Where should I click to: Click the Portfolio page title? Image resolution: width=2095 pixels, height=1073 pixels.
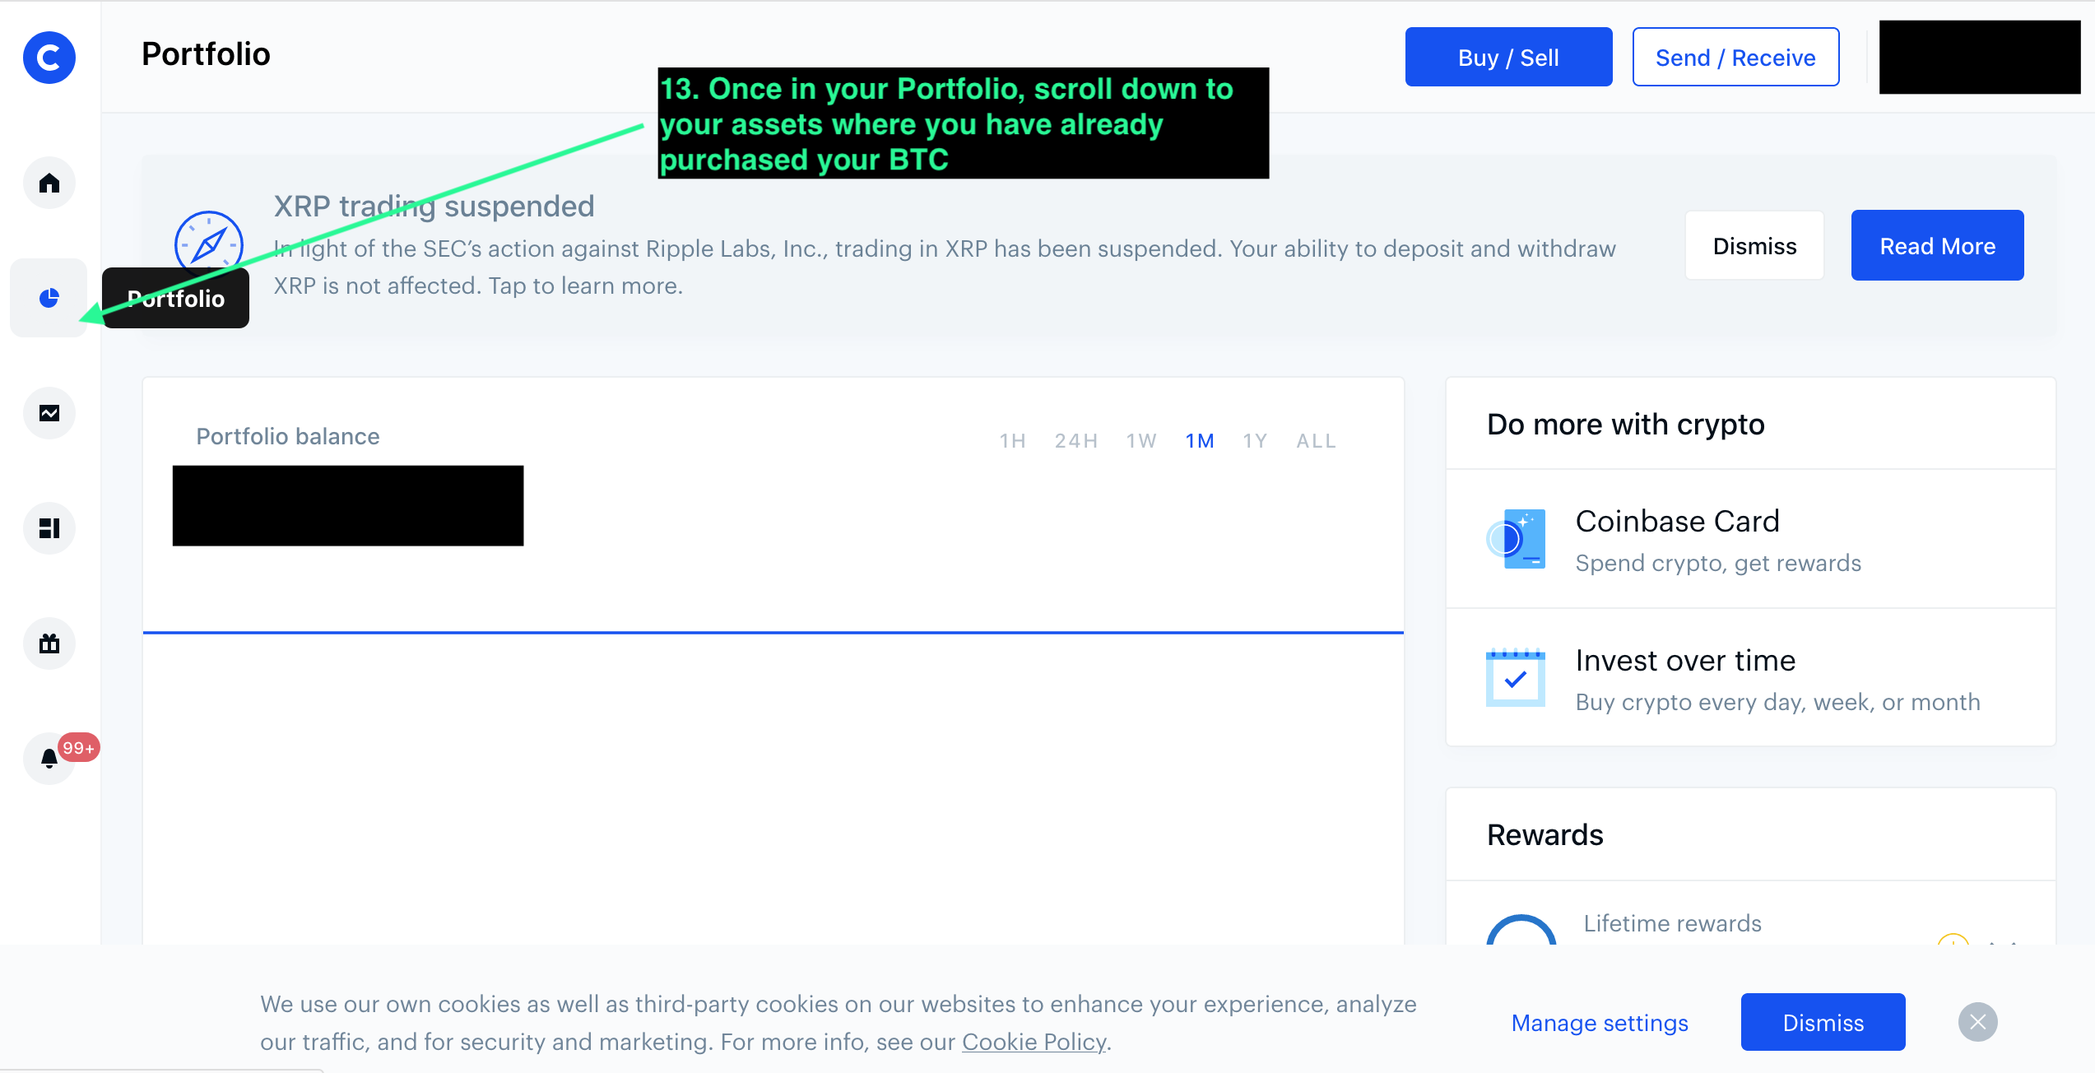pos(206,54)
